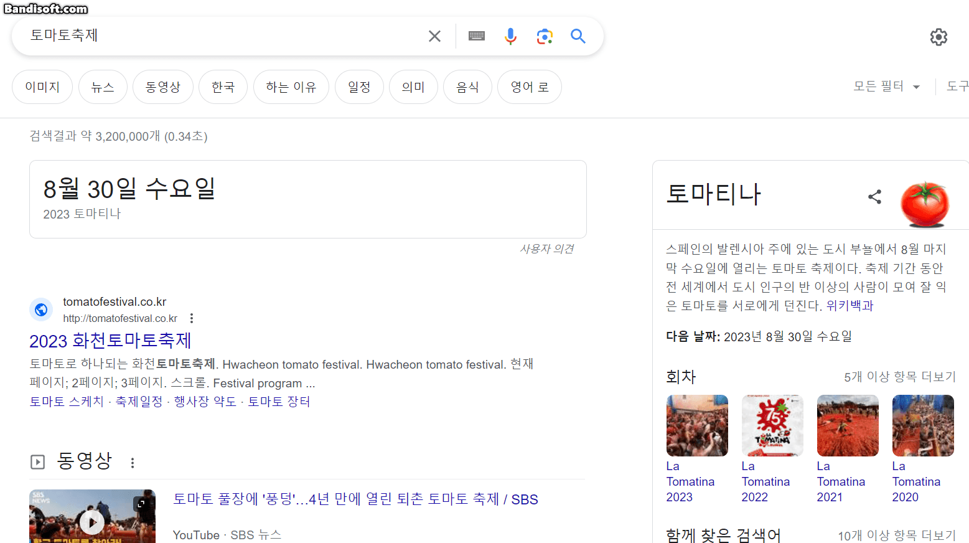Screen dimensions: 969x543
Task: Start voice search with the microphone icon
Action: coord(510,36)
